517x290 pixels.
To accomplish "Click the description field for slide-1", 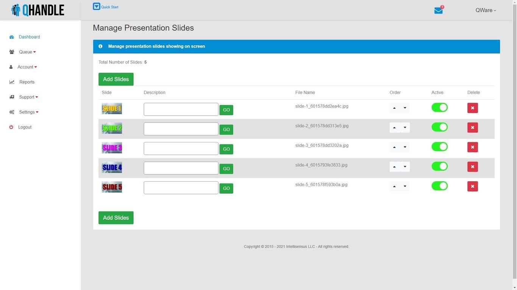I will 181,110.
